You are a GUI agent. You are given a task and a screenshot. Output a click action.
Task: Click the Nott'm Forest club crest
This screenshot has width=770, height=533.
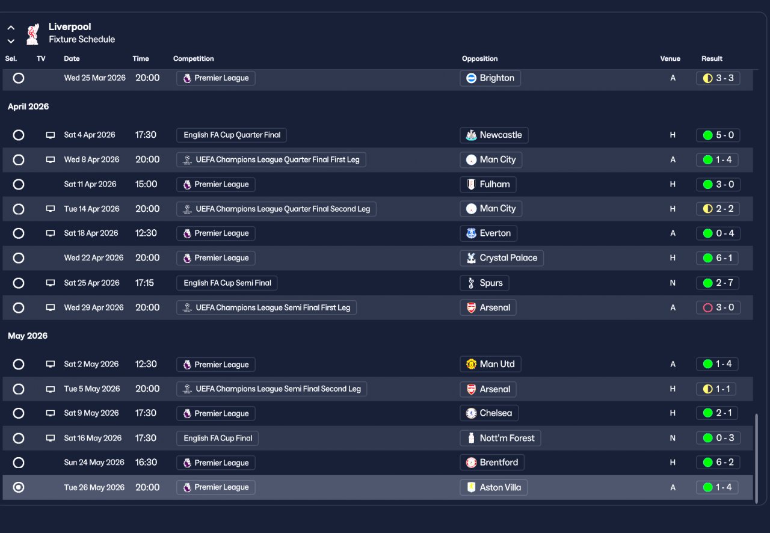(472, 439)
